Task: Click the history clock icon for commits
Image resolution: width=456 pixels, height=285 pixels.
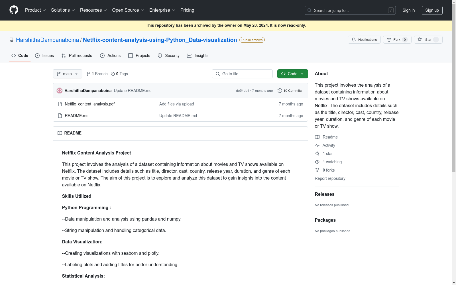Action: click(280, 91)
